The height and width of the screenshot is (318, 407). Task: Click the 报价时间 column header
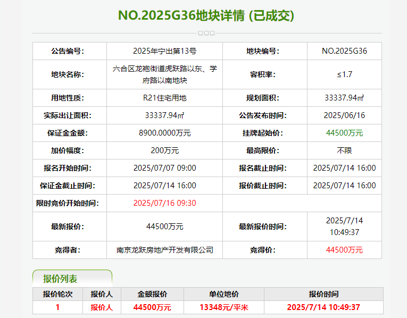click(323, 294)
